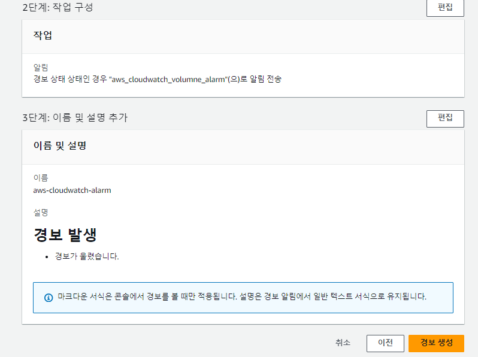Screen dimensions: 478x357
Task: Click the 3단계: 이름 및 설명 추가 heading
Action: (x=75, y=118)
